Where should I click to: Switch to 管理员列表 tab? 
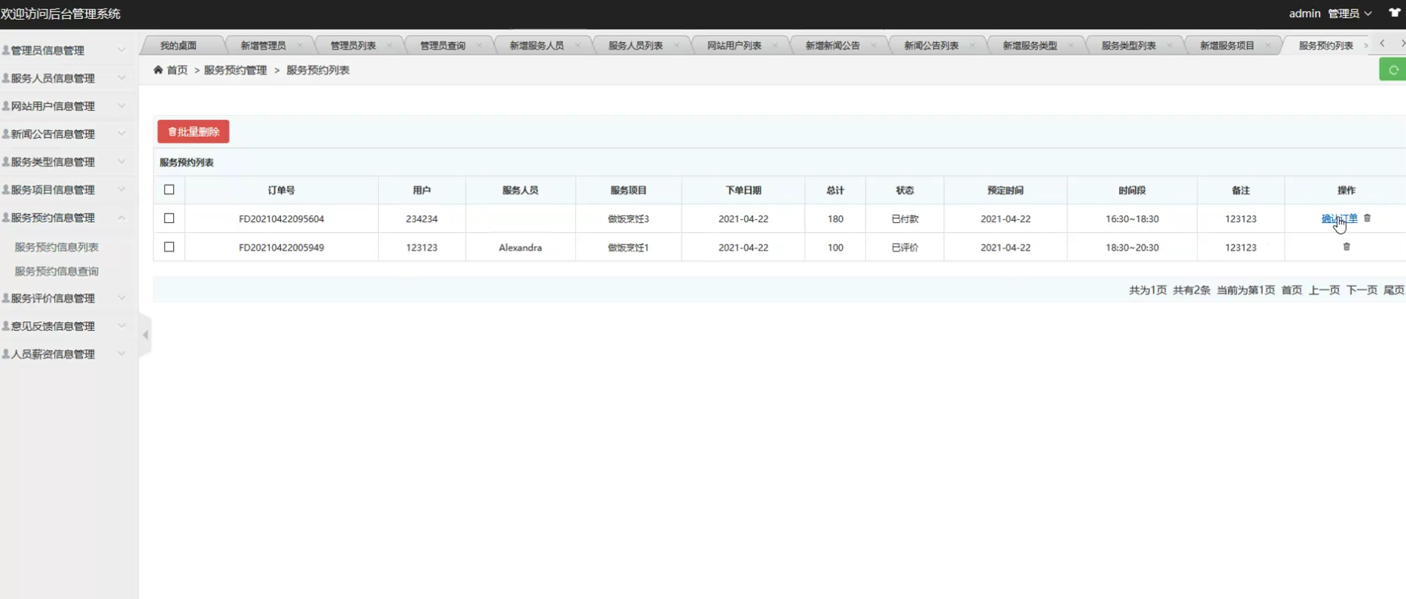pos(353,46)
